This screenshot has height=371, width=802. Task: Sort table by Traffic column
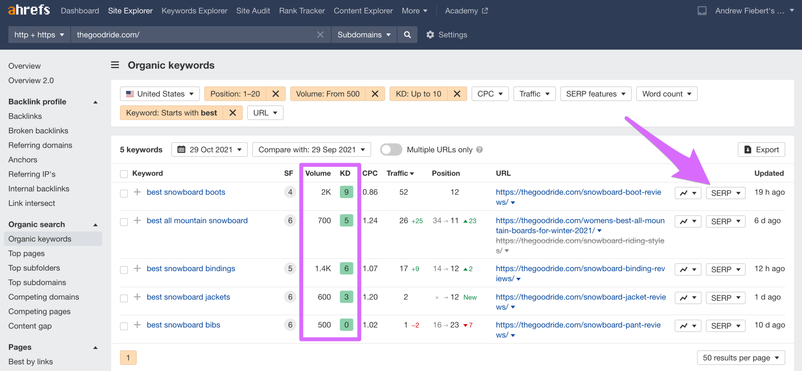click(400, 173)
